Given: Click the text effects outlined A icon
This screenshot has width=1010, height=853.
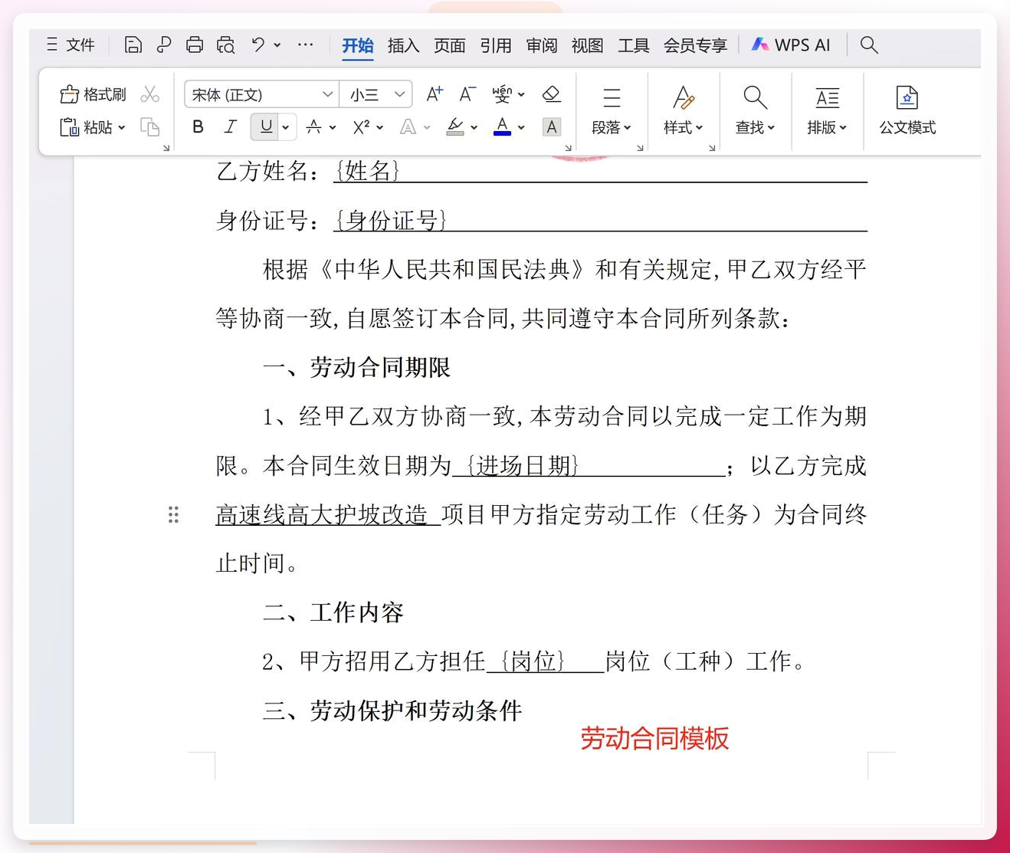Looking at the screenshot, I should click(x=408, y=127).
